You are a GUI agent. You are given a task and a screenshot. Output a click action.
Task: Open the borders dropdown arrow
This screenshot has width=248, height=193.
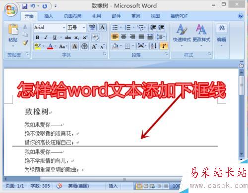tap(133, 46)
